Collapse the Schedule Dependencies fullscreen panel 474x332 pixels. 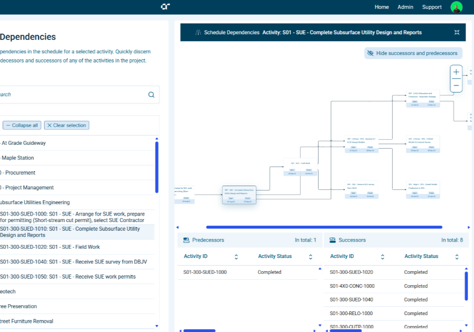tap(457, 32)
